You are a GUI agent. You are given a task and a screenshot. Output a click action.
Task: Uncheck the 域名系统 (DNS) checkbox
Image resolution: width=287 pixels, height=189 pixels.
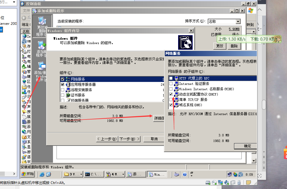(x=171, y=105)
